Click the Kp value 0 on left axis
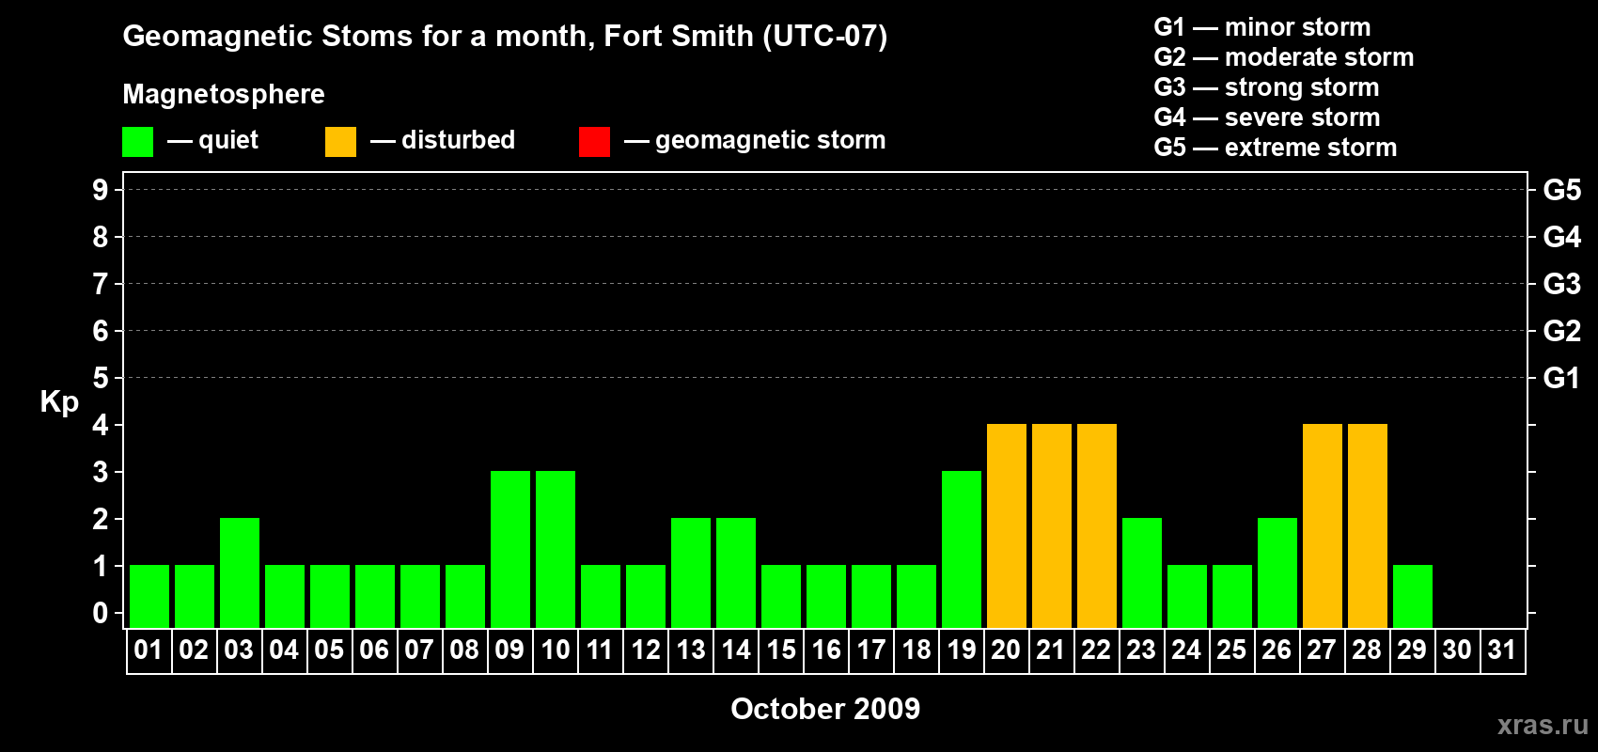 coord(101,613)
